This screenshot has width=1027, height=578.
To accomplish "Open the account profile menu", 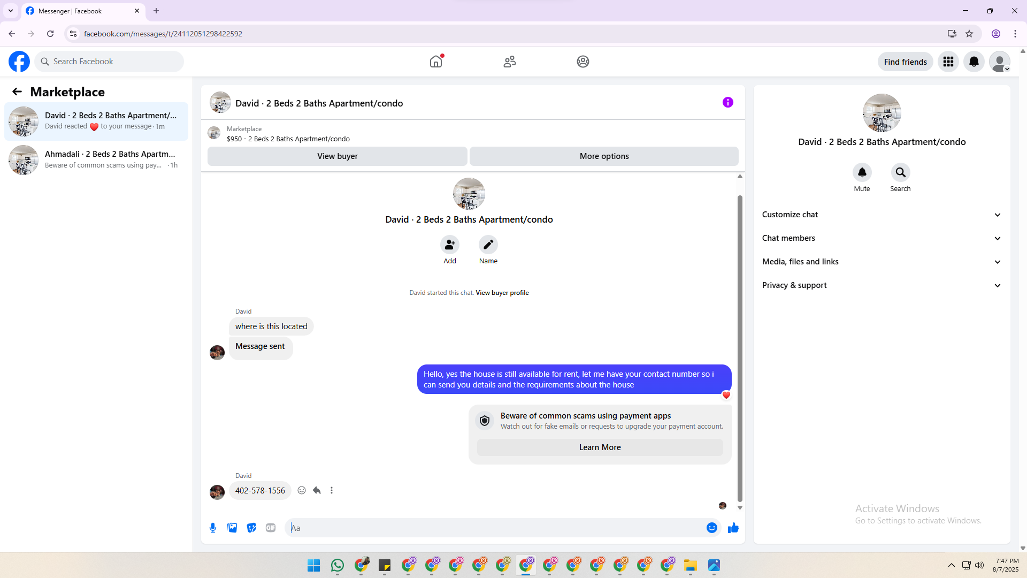I will [x=1000, y=62].
